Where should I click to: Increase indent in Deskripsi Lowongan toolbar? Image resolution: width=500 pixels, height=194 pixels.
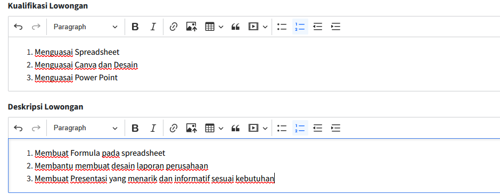click(336, 128)
